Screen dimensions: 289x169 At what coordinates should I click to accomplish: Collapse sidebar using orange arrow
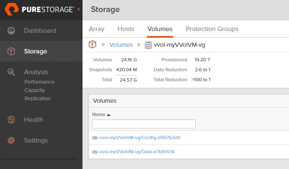click(x=78, y=9)
